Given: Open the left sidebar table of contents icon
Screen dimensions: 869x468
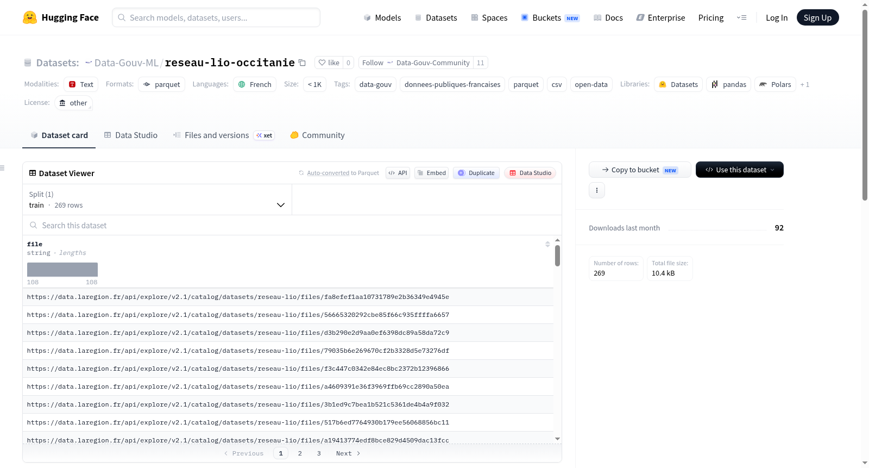Looking at the screenshot, I should click(2, 168).
